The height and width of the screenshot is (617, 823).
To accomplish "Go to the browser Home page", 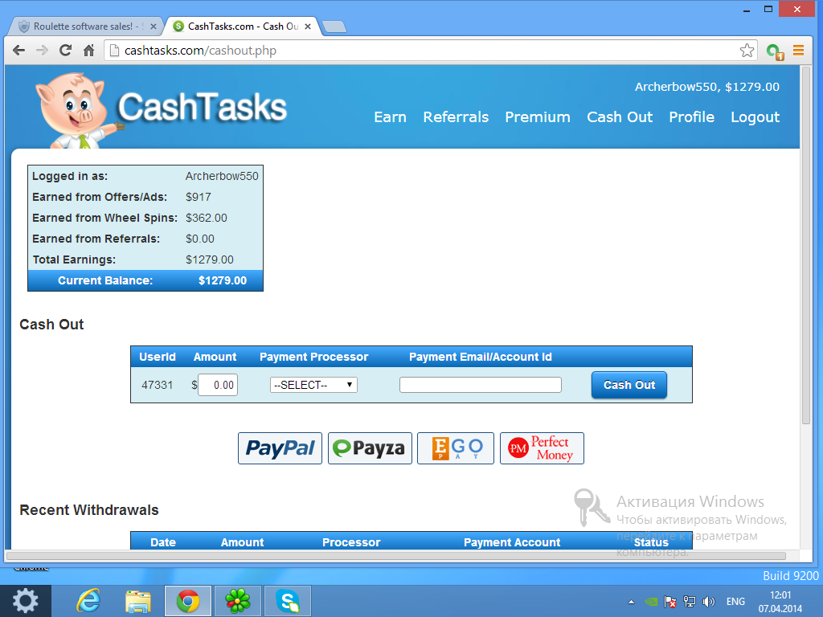I will click(x=88, y=51).
